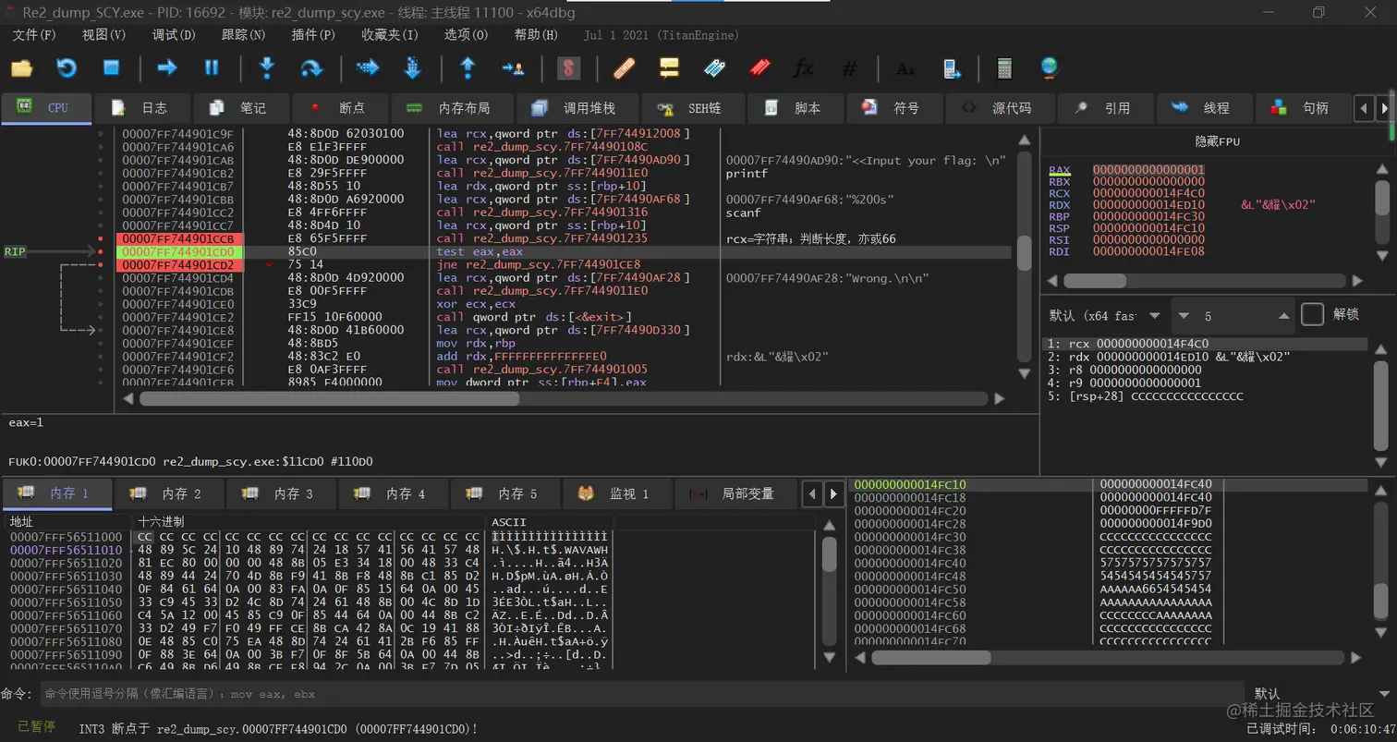This screenshot has width=1397, height=742.
Task: Show comments with the yellow speech bubble icon
Action: [669, 68]
